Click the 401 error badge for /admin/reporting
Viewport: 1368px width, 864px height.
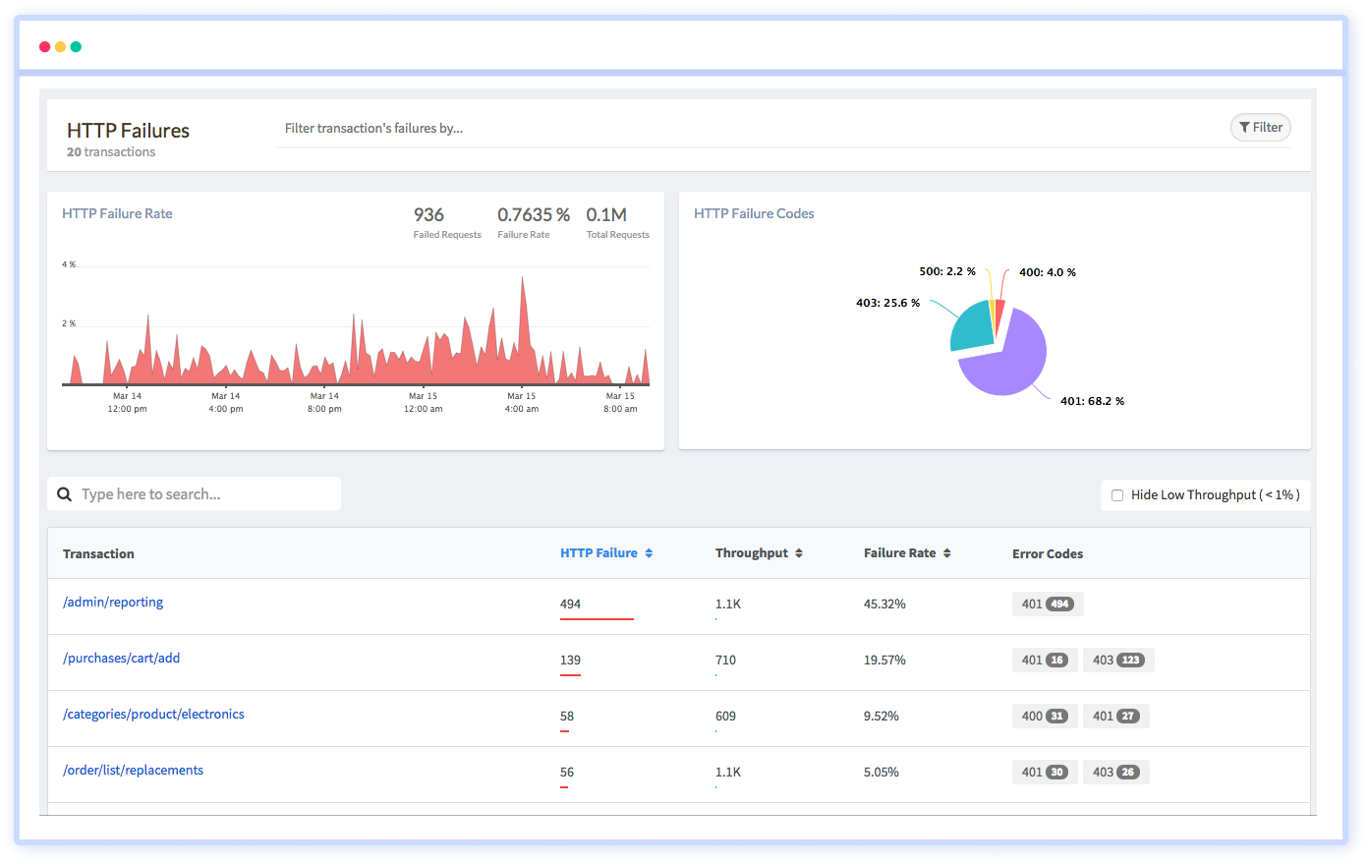[1048, 604]
